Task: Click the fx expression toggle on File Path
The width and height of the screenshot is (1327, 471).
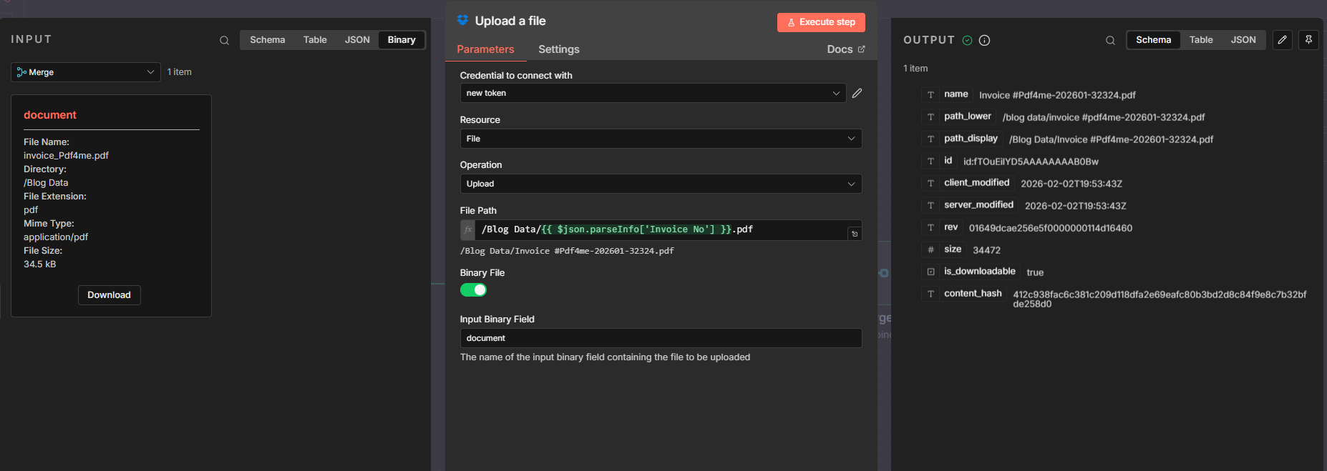Action: [468, 229]
